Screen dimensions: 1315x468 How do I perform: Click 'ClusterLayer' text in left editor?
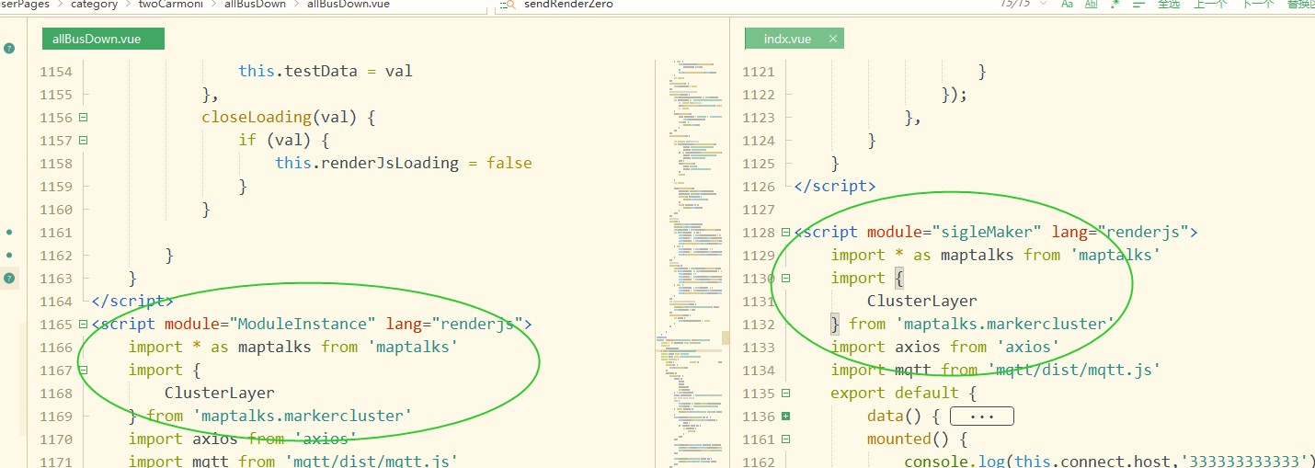point(220,393)
